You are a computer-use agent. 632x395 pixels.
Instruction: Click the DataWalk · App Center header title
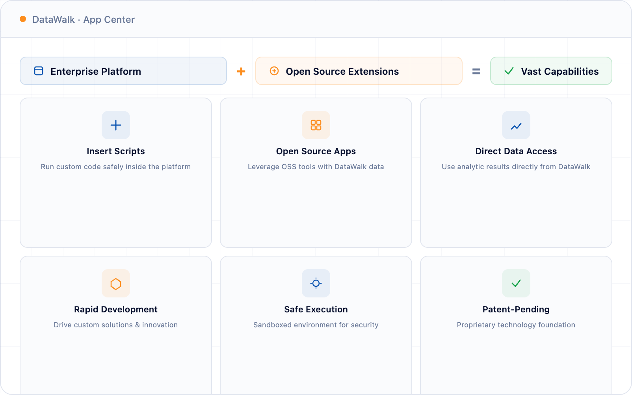coord(84,19)
